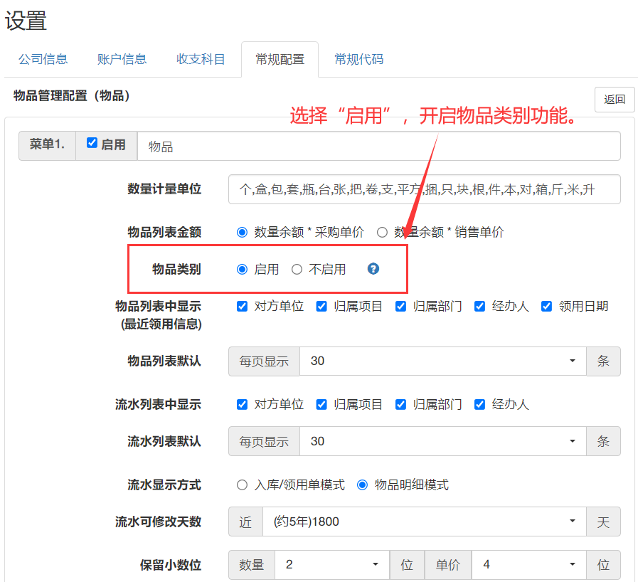Click the 返回 button
The height and width of the screenshot is (582, 638).
[615, 100]
